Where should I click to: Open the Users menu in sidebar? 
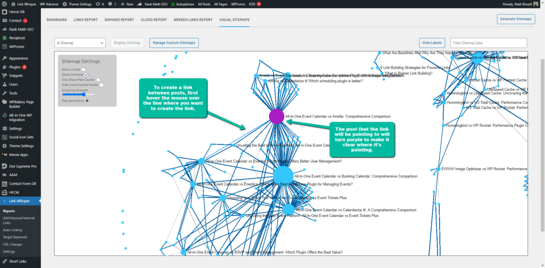pos(13,84)
